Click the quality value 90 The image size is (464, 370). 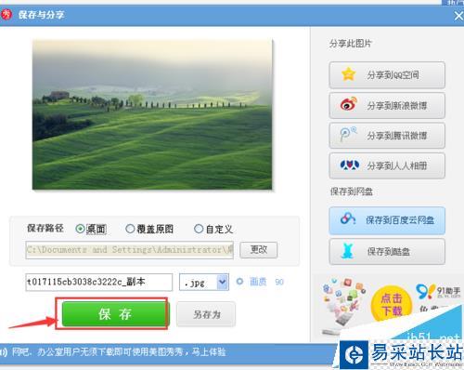point(279,282)
